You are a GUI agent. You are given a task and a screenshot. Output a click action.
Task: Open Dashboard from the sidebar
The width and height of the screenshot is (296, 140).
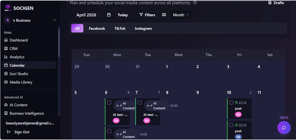click(x=29, y=40)
